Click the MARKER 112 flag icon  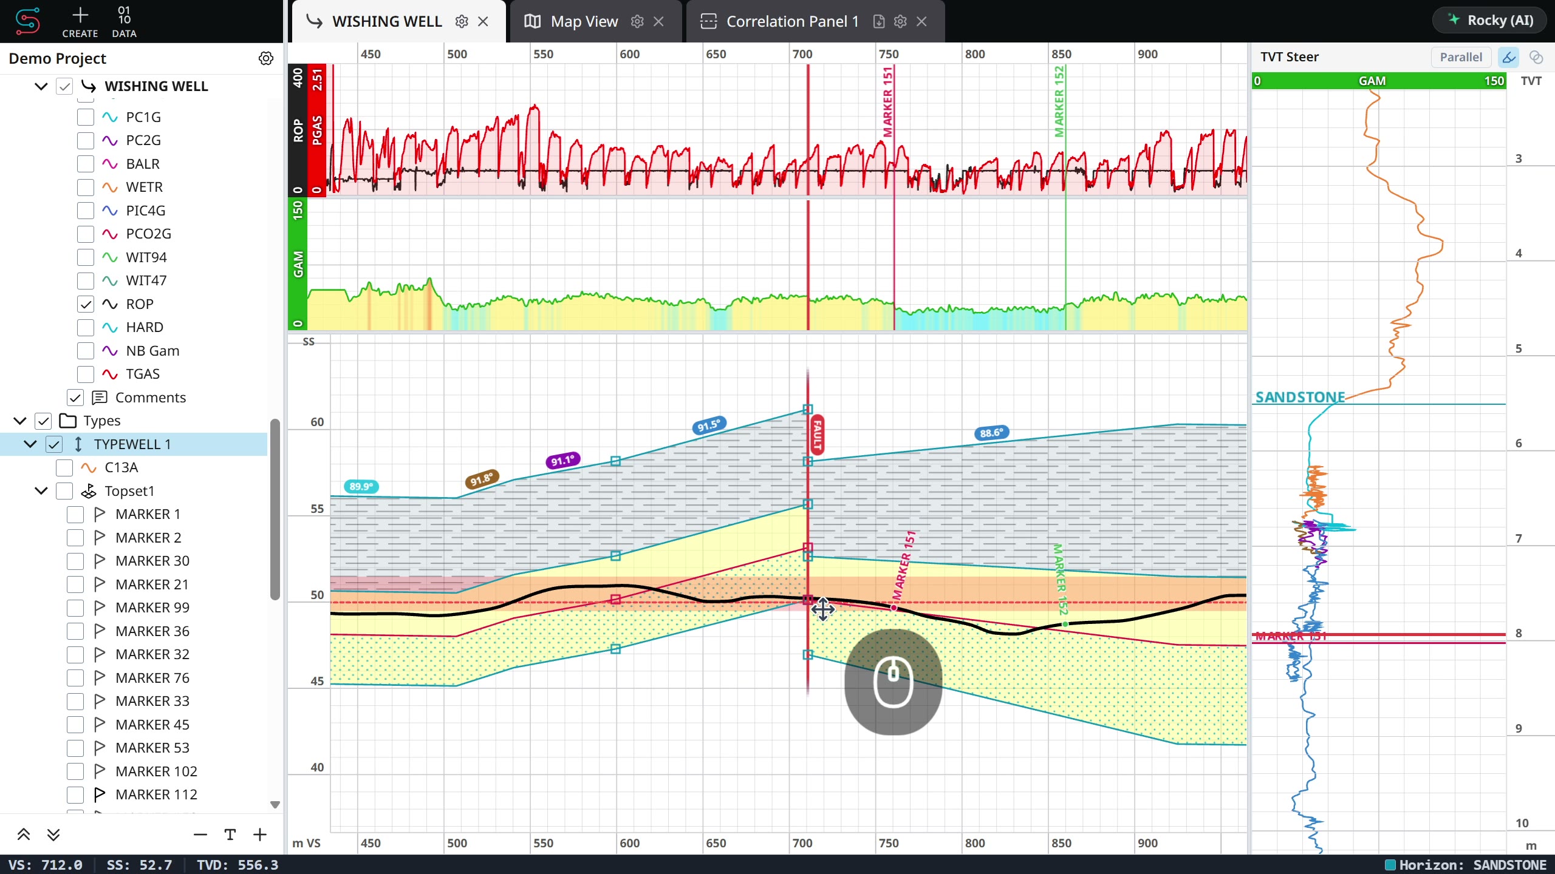pos(100,794)
